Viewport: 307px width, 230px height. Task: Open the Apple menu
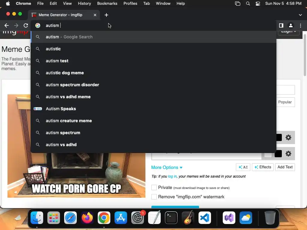point(8,4)
